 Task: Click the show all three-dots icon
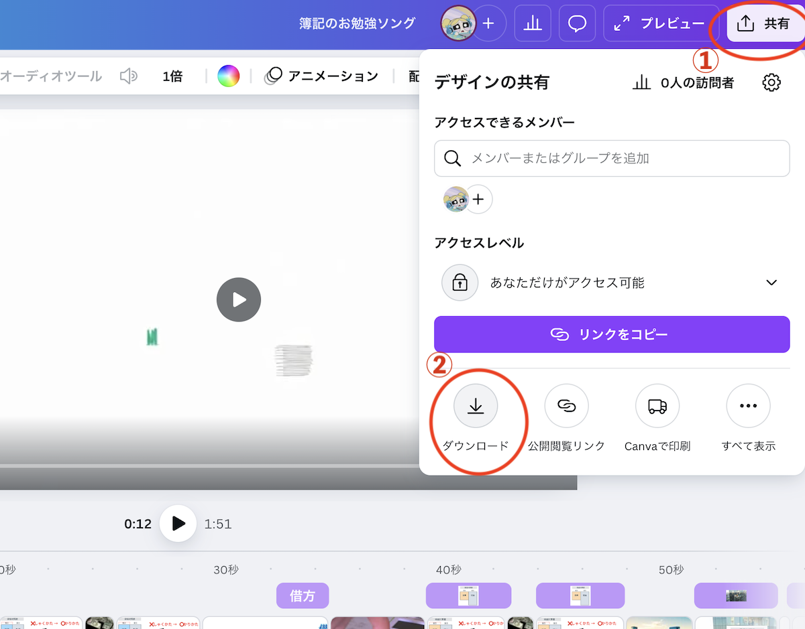pyautogui.click(x=748, y=406)
